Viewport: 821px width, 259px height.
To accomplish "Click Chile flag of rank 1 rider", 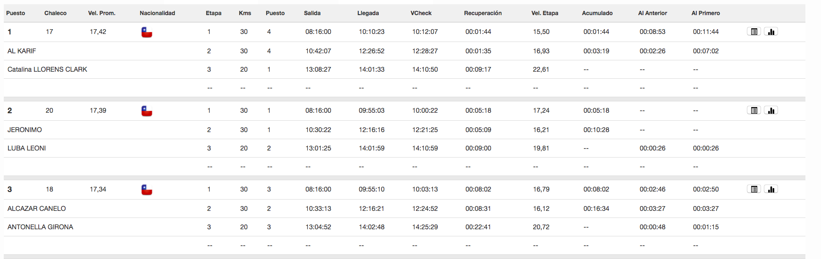I will 147,32.
